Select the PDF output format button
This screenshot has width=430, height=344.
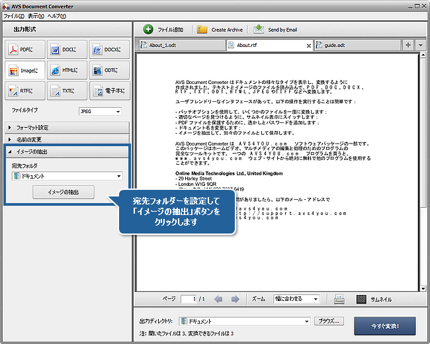coord(25,50)
